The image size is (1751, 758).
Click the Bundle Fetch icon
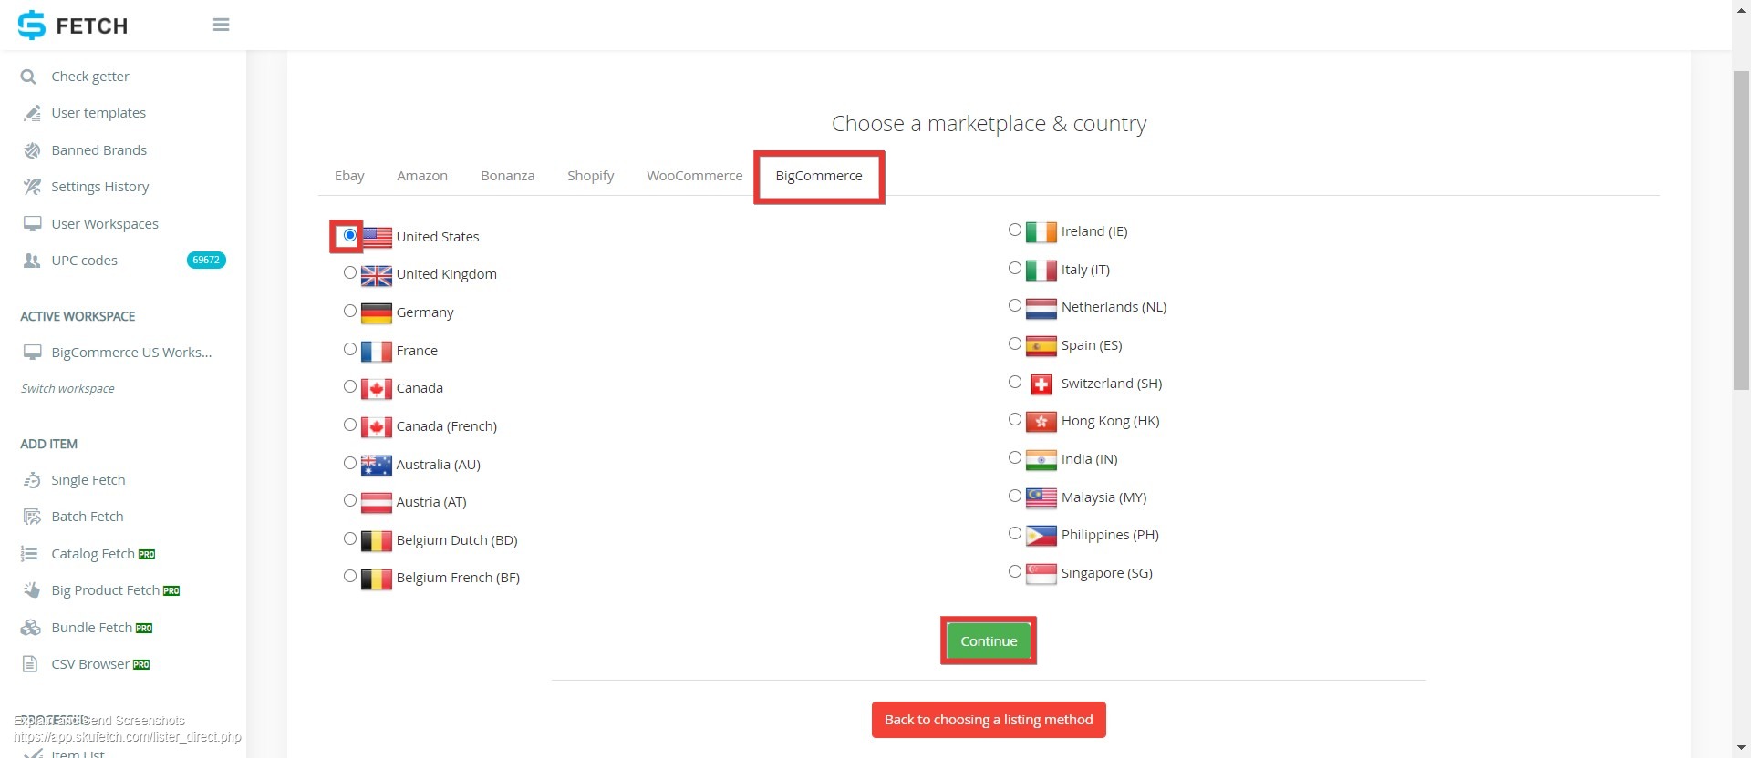point(31,628)
